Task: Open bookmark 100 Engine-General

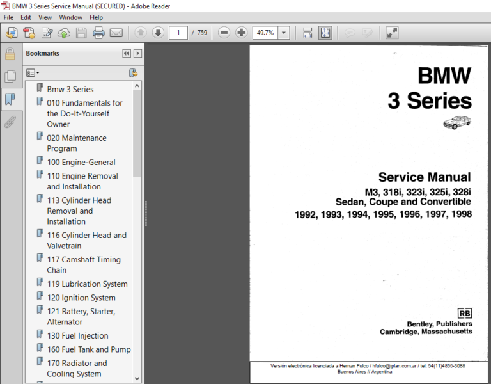Action: [81, 163]
